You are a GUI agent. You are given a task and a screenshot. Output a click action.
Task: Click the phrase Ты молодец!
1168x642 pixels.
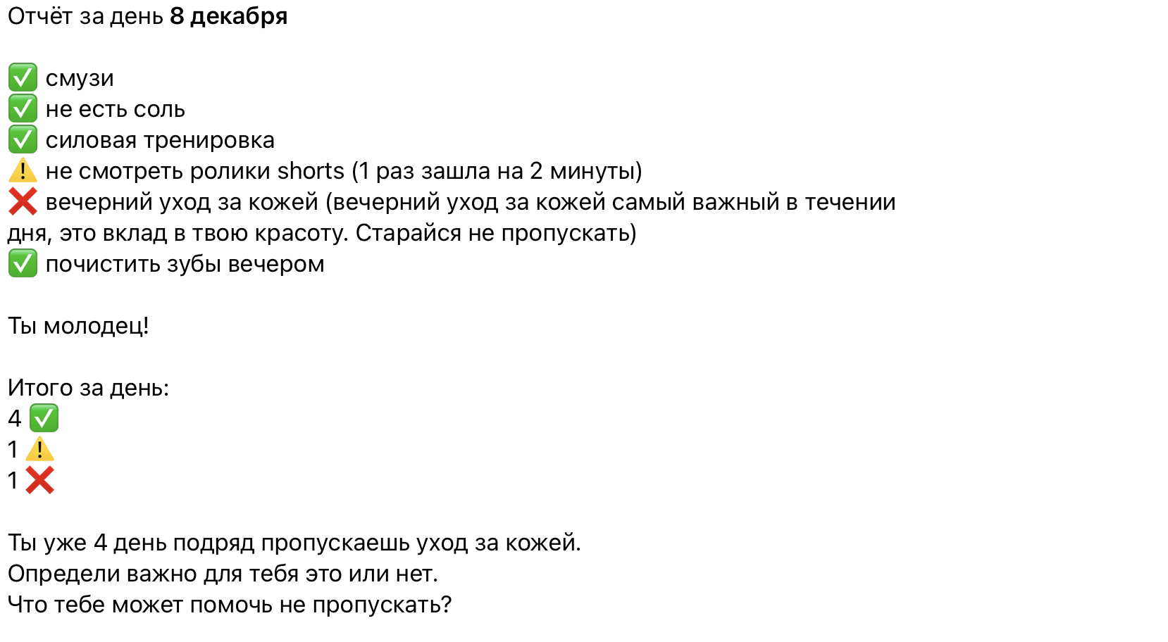coord(78,326)
